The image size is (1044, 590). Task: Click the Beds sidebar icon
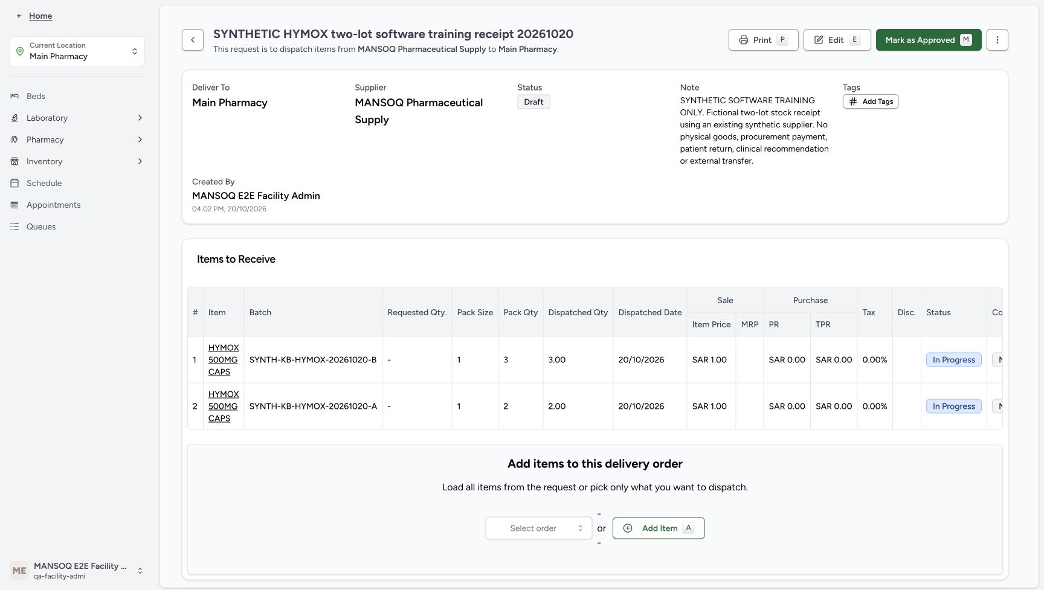(14, 96)
